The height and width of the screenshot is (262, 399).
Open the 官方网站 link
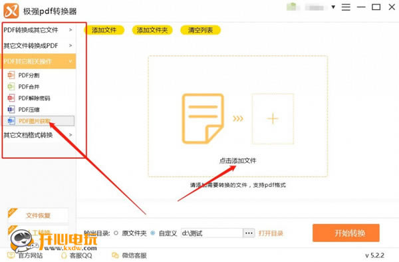(31, 255)
